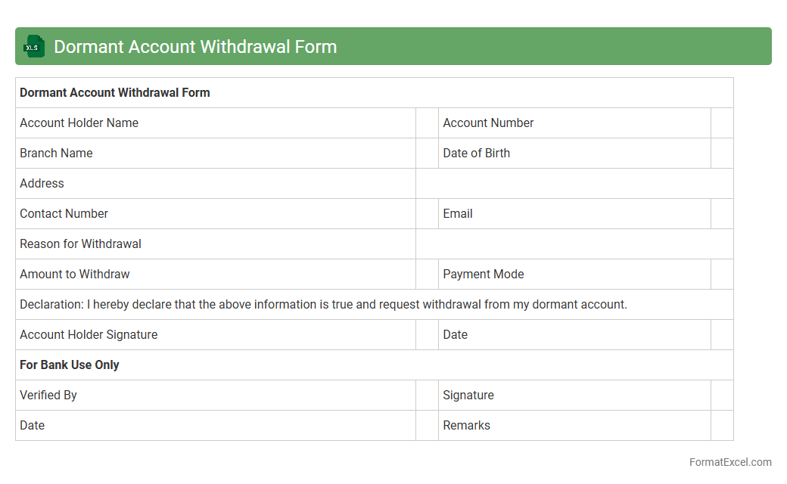This screenshot has width=787, height=484.
Task: Click the empty Payment Mode field
Action: [722, 275]
